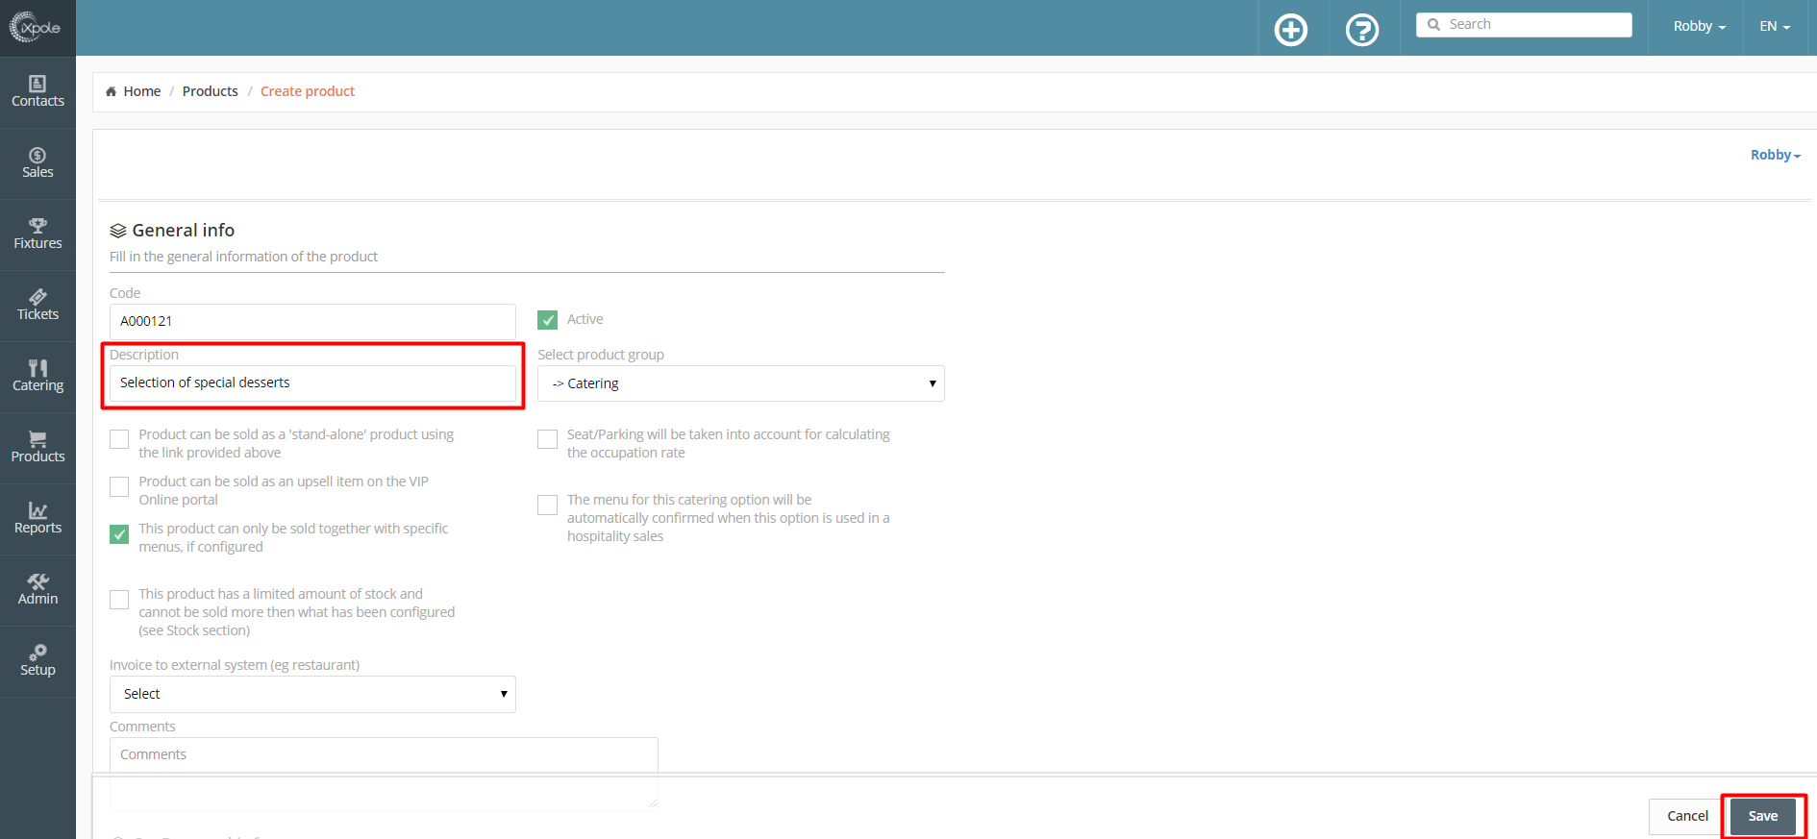This screenshot has height=839, width=1817.
Task: Enable limited amount of stock checkbox
Action: click(x=119, y=599)
